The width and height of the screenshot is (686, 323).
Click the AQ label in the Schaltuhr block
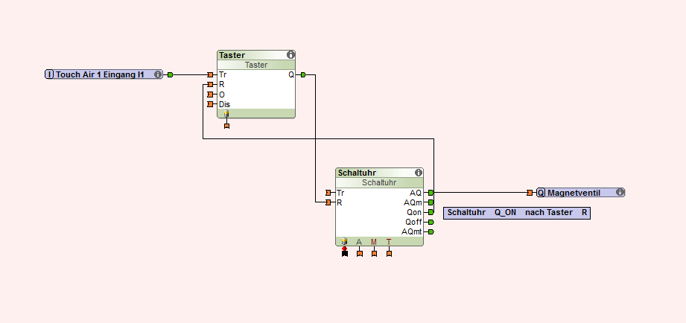[x=416, y=193]
